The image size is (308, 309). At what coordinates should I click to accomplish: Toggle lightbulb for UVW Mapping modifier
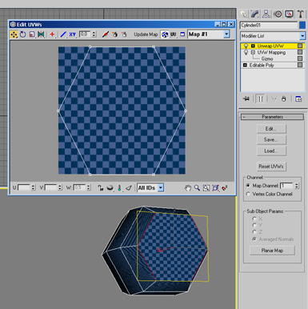pos(246,53)
